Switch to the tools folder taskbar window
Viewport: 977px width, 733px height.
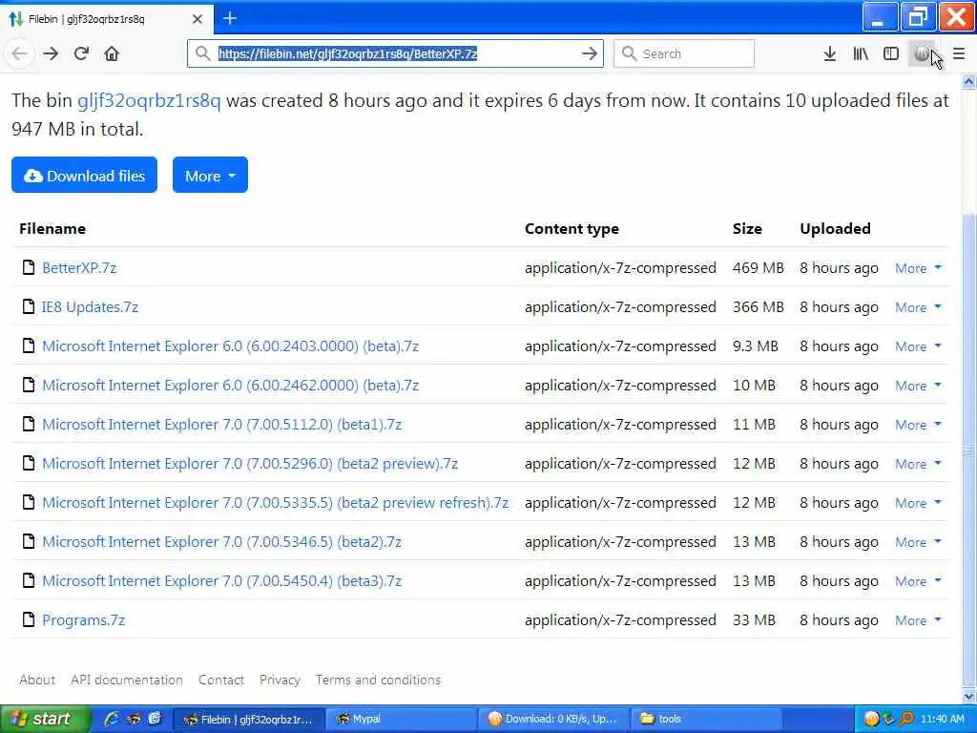707,719
